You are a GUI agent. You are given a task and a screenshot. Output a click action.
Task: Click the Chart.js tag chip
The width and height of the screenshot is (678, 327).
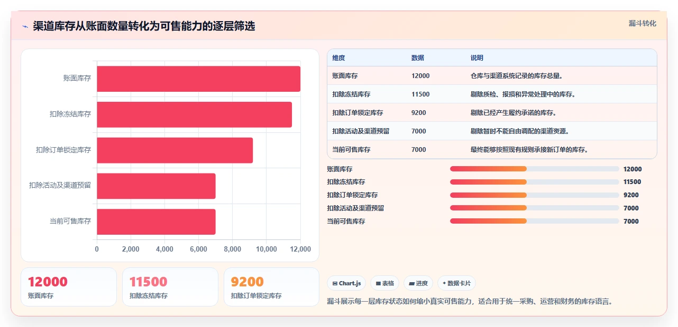[346, 283]
